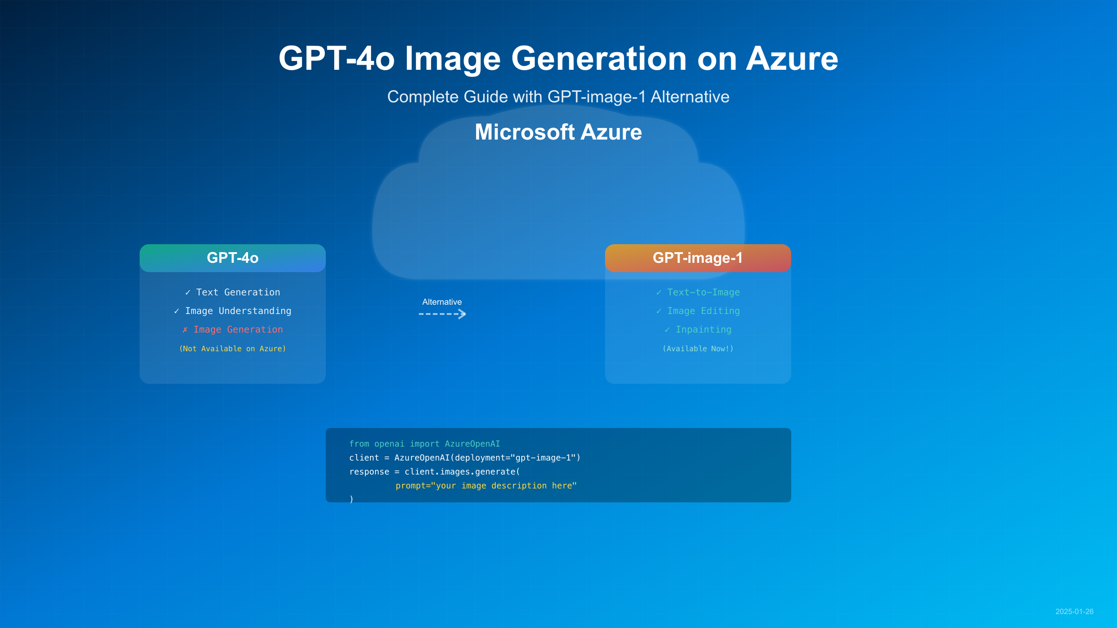Click the yellow 'prompt="your image description here"' line
Viewport: 1117px width, 628px height.
click(x=486, y=486)
